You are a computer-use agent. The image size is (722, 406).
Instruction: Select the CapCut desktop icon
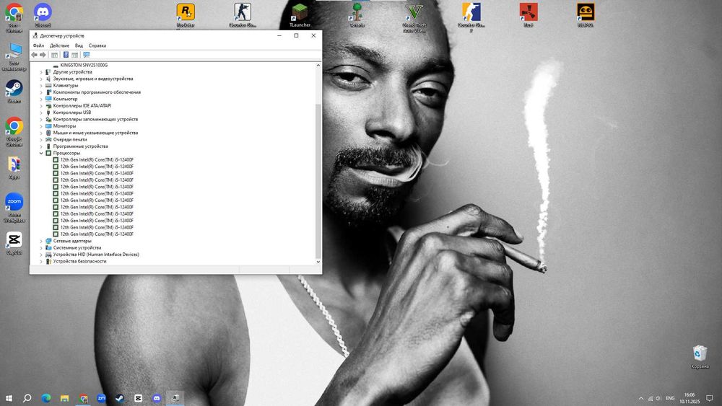[14, 243]
